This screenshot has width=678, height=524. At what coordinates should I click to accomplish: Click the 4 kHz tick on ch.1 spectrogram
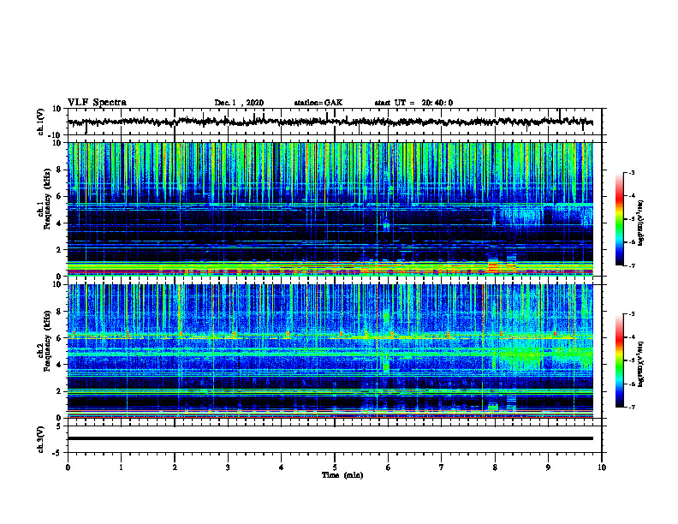click(59, 223)
